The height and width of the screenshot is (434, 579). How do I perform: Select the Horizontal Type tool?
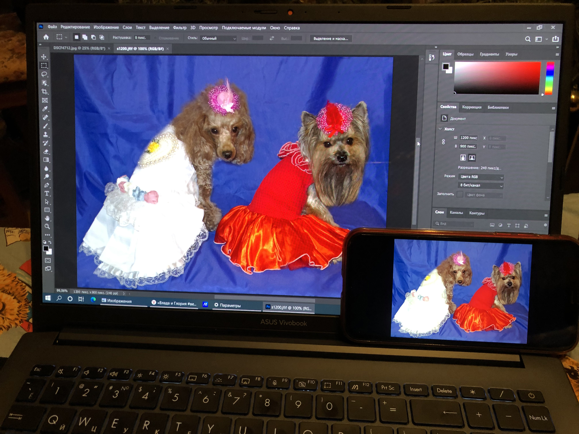(47, 193)
